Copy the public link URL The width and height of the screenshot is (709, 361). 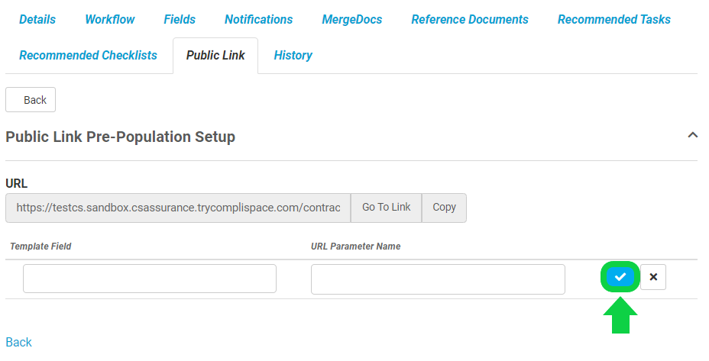[444, 208]
